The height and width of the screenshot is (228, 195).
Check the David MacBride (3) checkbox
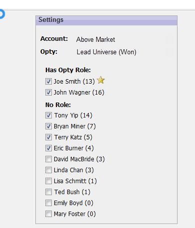(x=48, y=159)
